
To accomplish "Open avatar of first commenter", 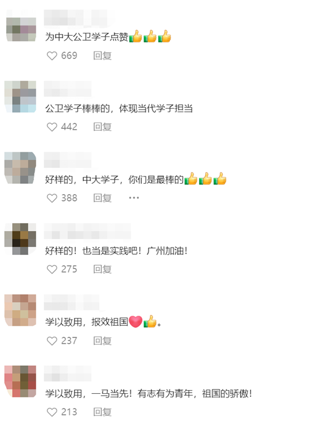I will point(21,25).
